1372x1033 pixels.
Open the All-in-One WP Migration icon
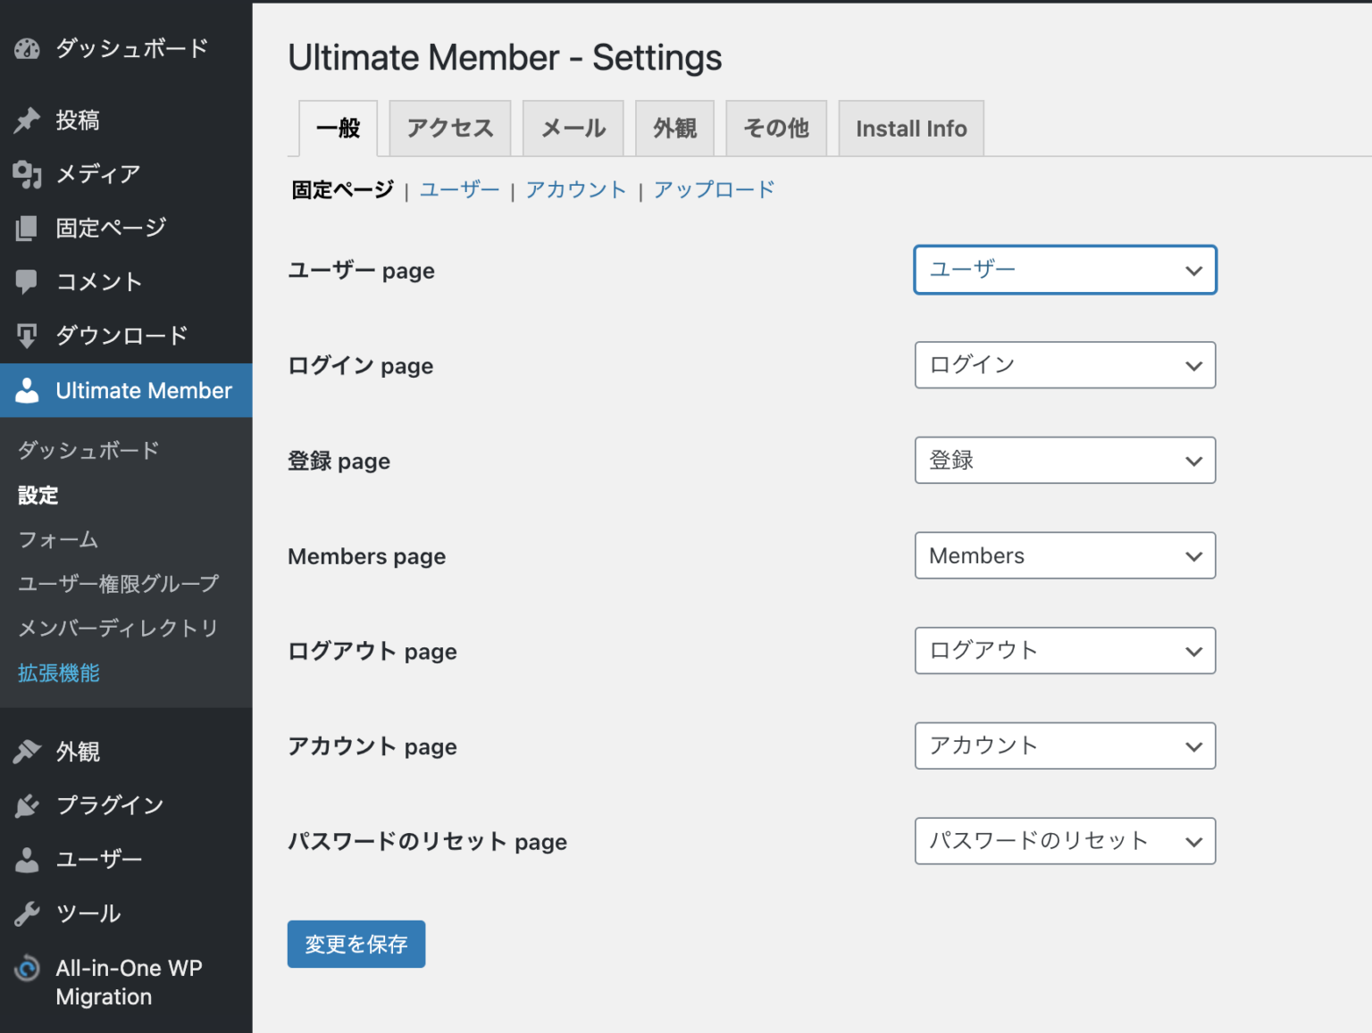point(25,968)
